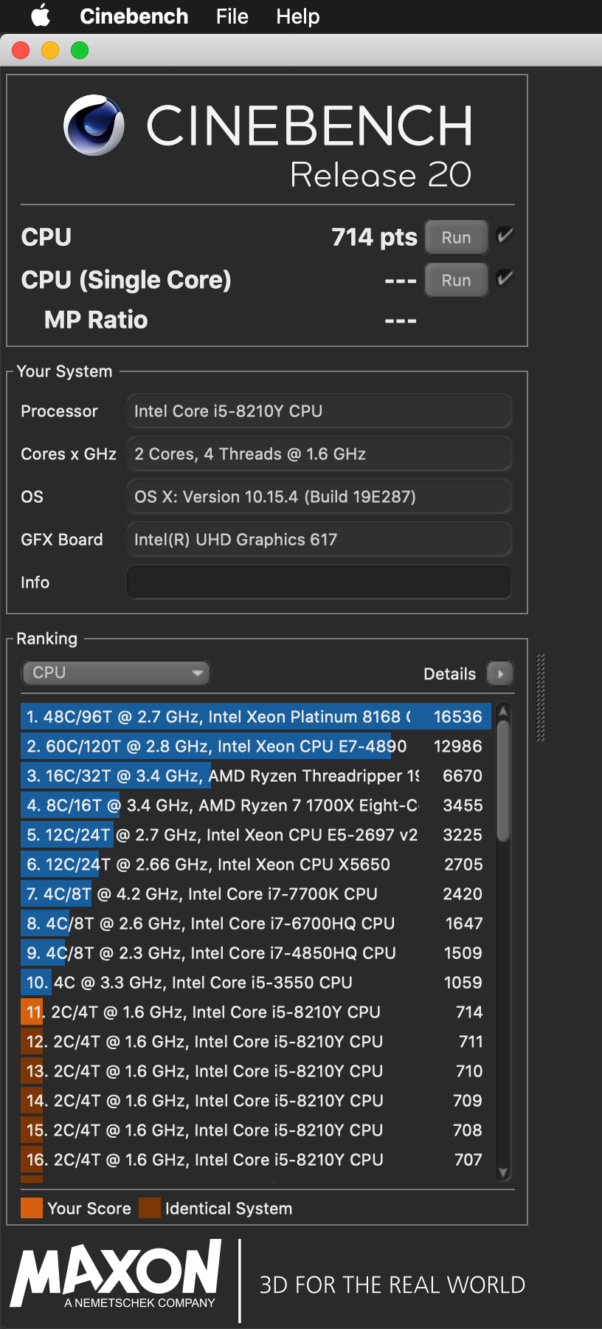Toggle the CPU (Single Core) checkbox
The width and height of the screenshot is (602, 1329).
pos(505,279)
